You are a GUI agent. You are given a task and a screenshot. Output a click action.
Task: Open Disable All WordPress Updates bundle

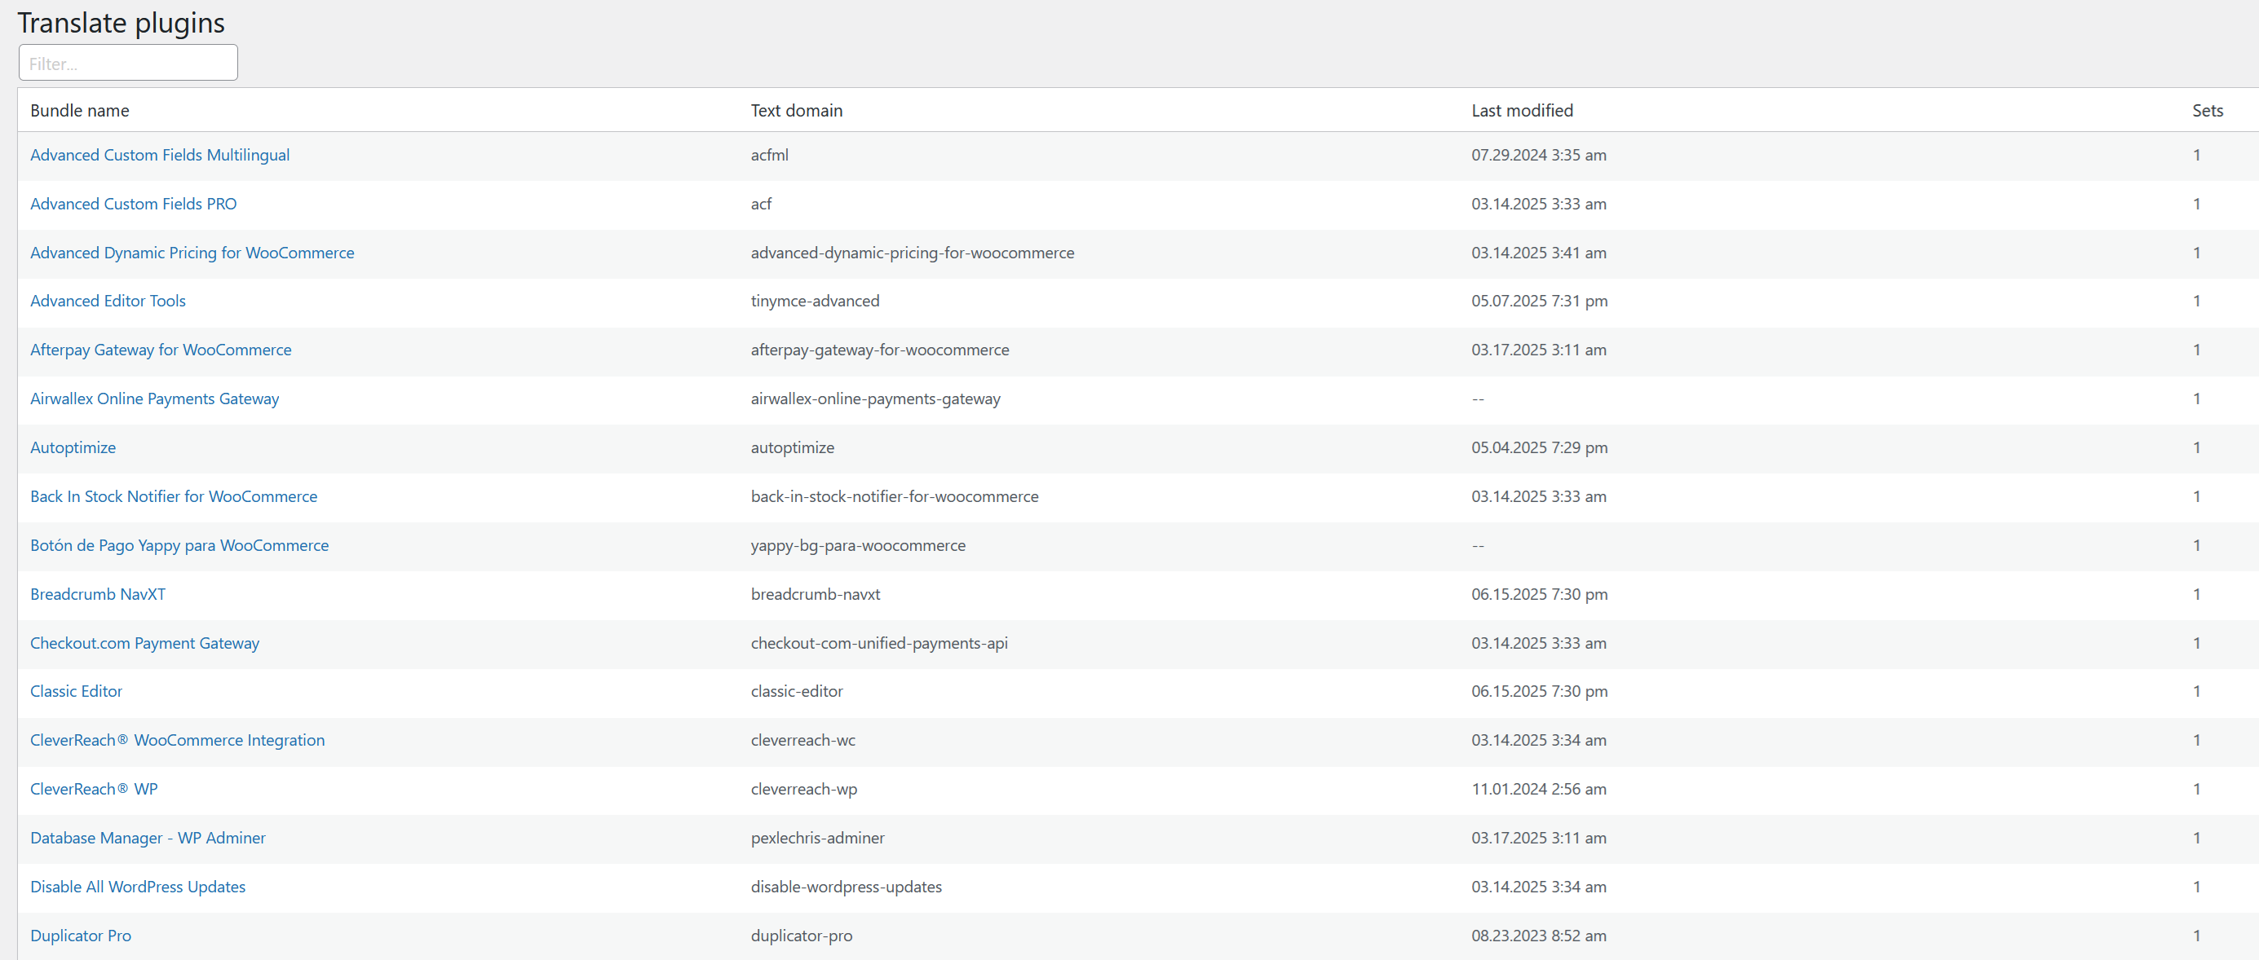(x=138, y=887)
